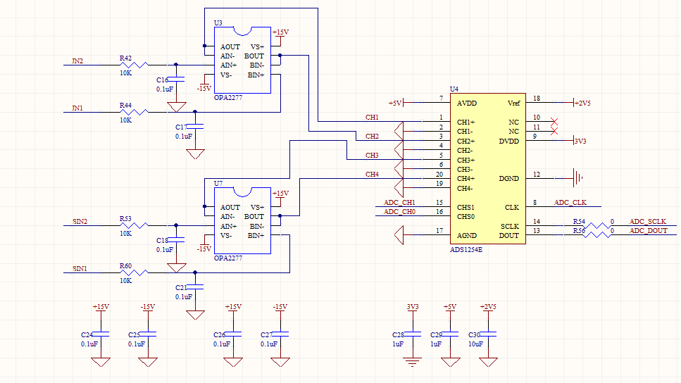Select the R56 zero-ohm resistor
The image size is (681, 383).
point(596,234)
